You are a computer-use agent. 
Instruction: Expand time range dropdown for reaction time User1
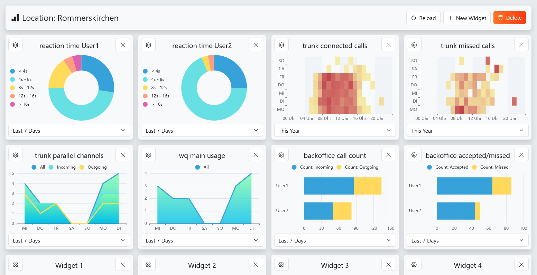click(x=69, y=131)
